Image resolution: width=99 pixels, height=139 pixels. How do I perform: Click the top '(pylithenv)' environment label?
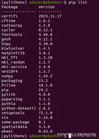14,2
